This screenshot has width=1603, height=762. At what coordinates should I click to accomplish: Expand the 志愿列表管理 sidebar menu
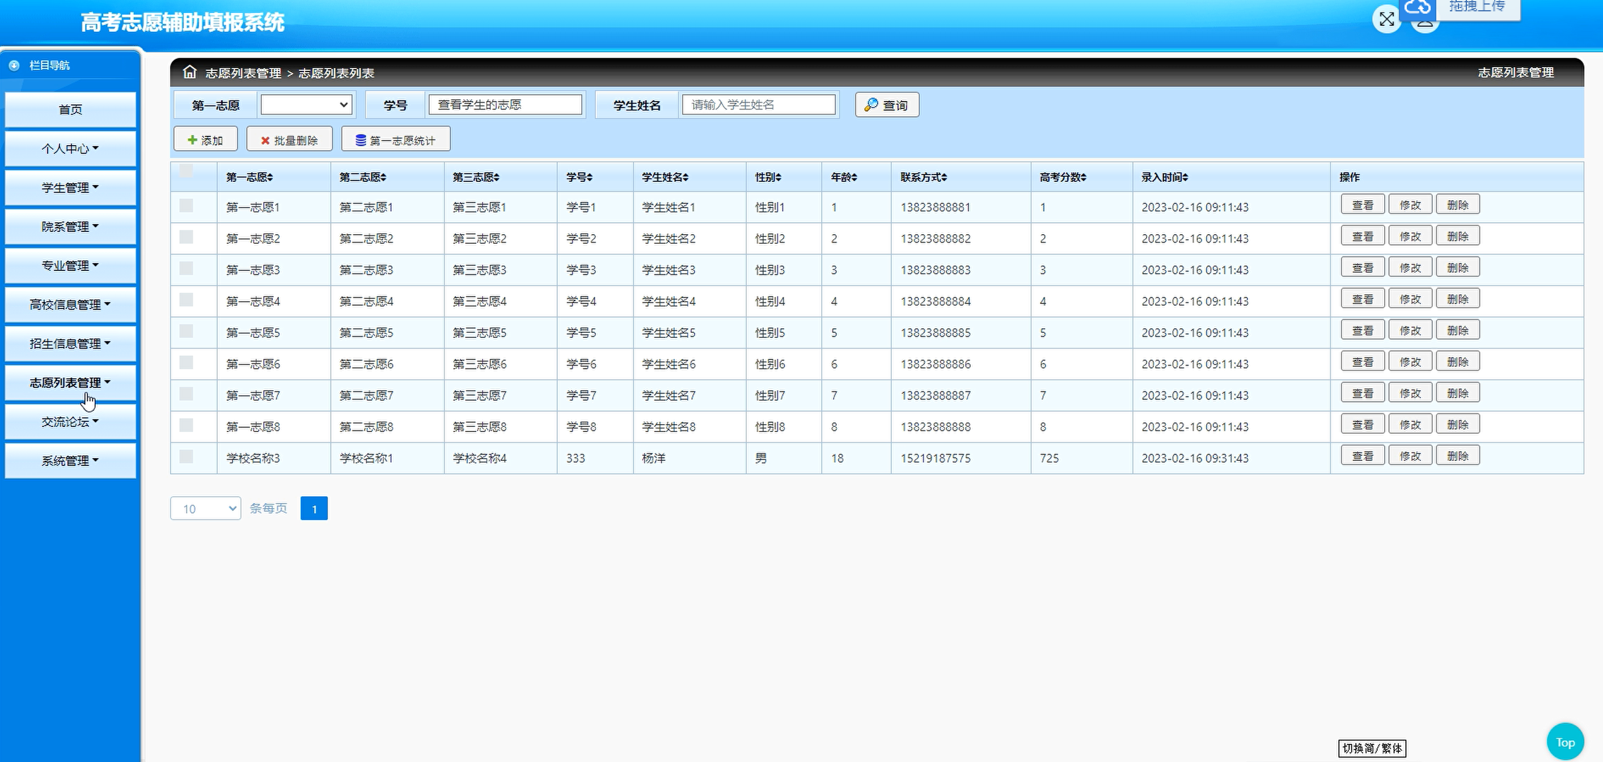click(x=70, y=383)
